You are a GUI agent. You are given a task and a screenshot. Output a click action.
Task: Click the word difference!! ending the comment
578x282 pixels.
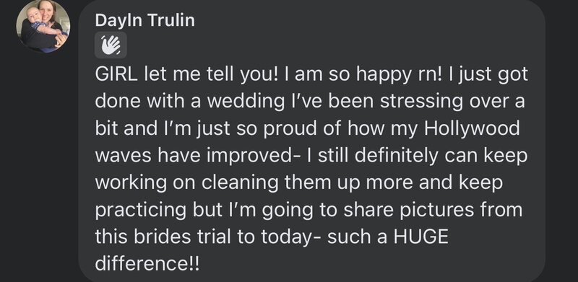pyautogui.click(x=147, y=265)
